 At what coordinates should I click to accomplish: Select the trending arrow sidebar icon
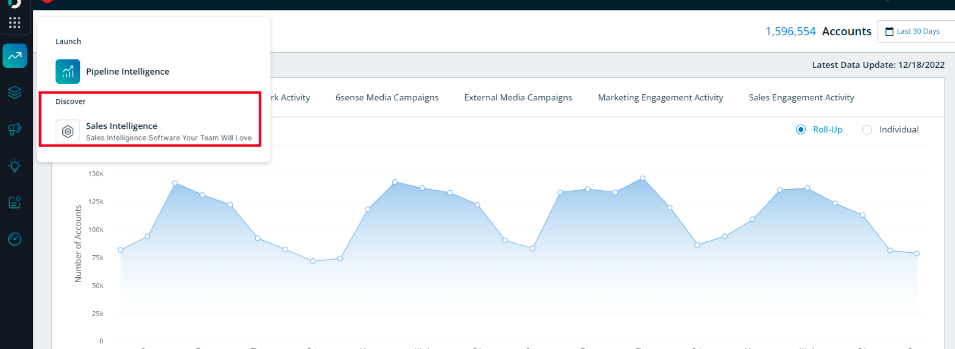coord(15,56)
